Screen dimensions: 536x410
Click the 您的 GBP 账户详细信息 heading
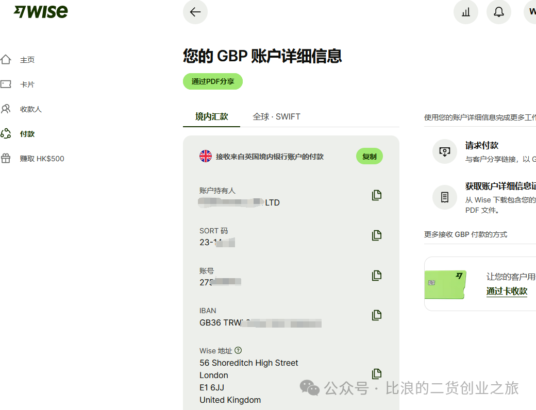262,56
